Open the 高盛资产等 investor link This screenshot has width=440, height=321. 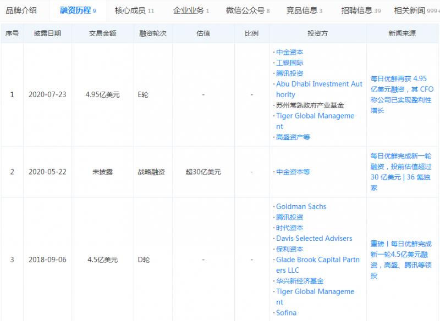293,137
